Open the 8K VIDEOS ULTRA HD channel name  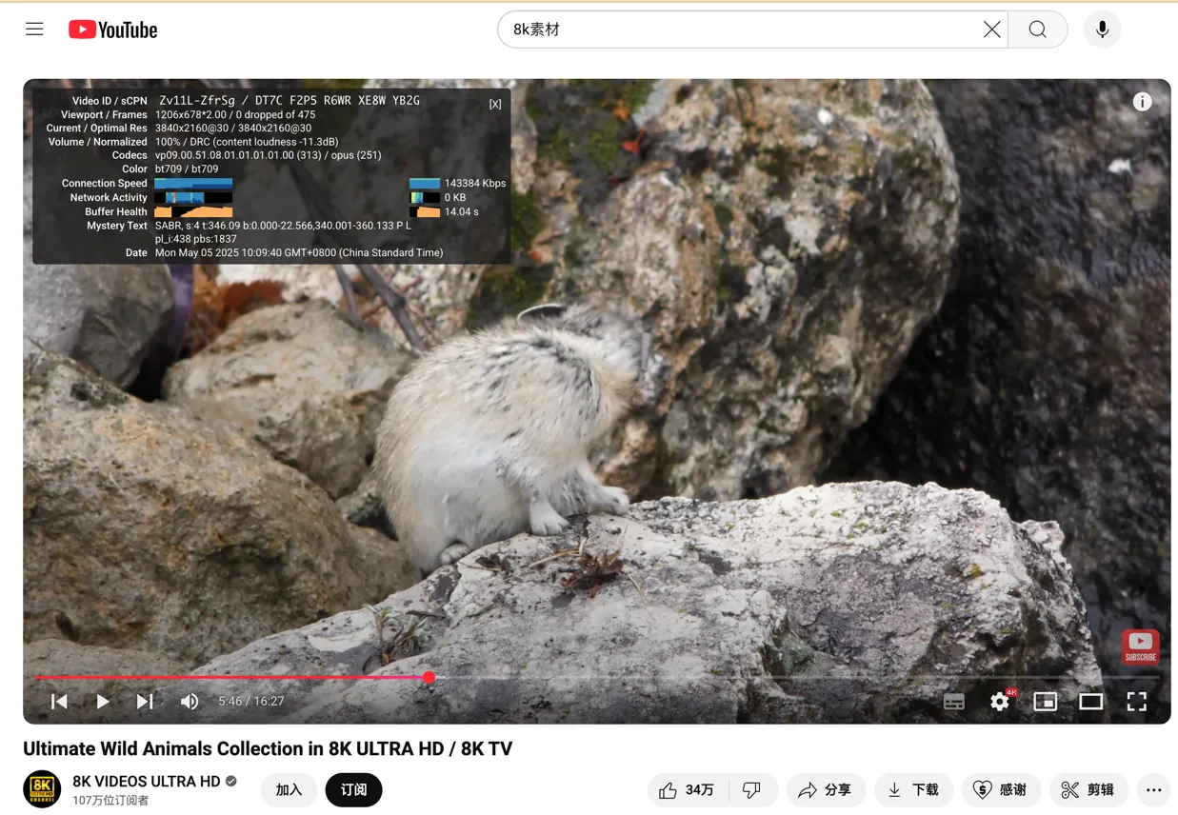[147, 781]
